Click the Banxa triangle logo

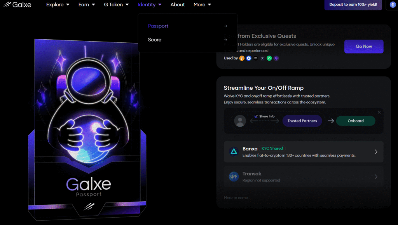(234, 152)
